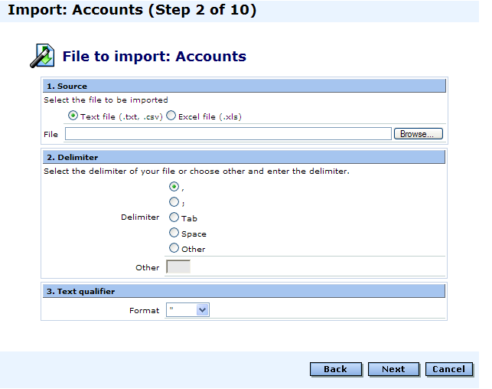The height and width of the screenshot is (389, 492).
Task: Select the Space delimiter option
Action: [174, 233]
